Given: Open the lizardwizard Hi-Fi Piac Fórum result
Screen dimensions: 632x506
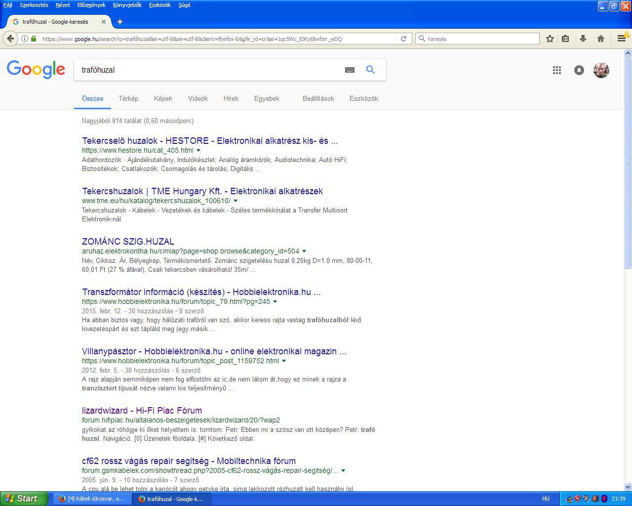Looking at the screenshot, I should click(x=142, y=411).
